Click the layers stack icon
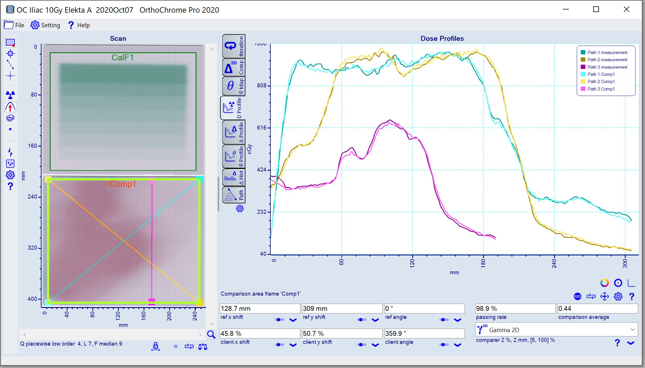The height and width of the screenshot is (368, 645). [x=10, y=118]
